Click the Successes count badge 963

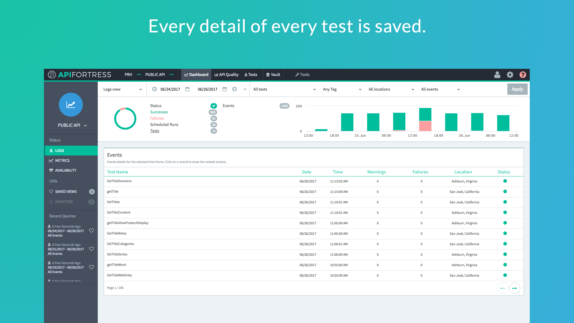click(x=213, y=112)
